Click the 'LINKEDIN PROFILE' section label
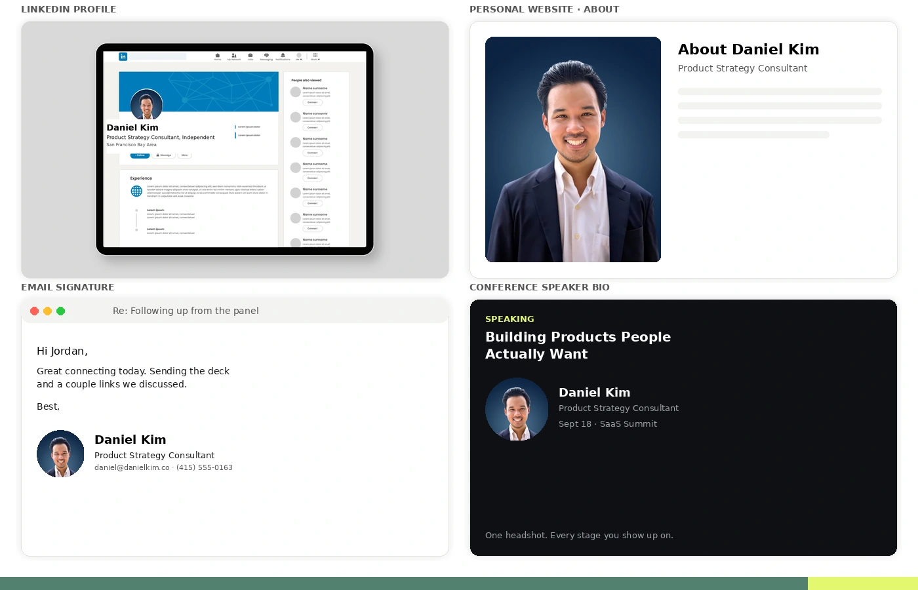The height and width of the screenshot is (590, 918). point(69,9)
